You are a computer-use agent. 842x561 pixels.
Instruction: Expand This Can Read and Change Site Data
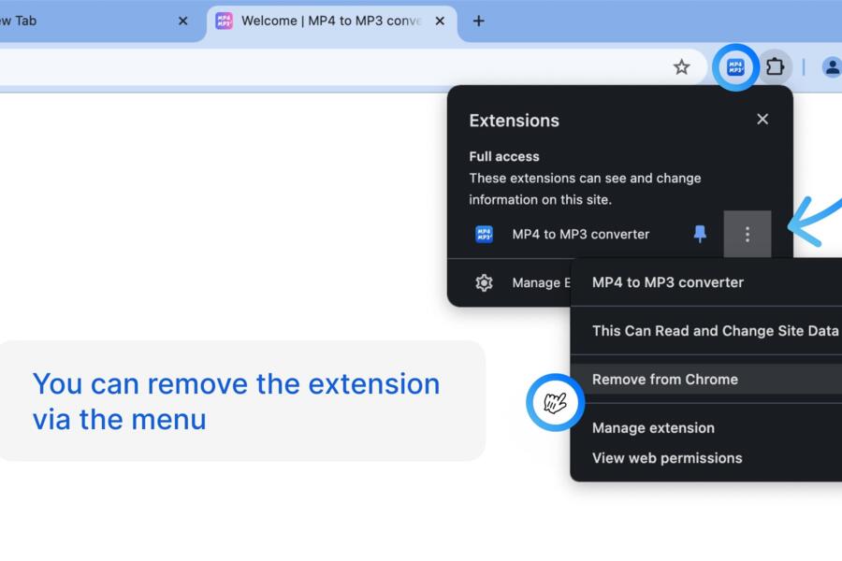715,331
